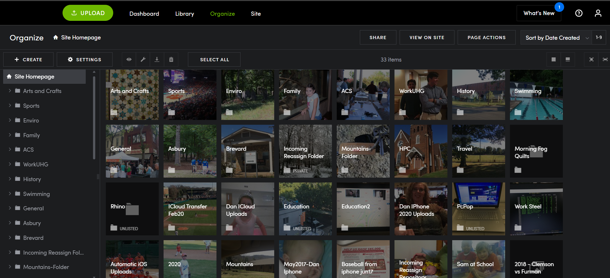Click the wrench tool icon in toolbar
The width and height of the screenshot is (610, 278).
[143, 59]
